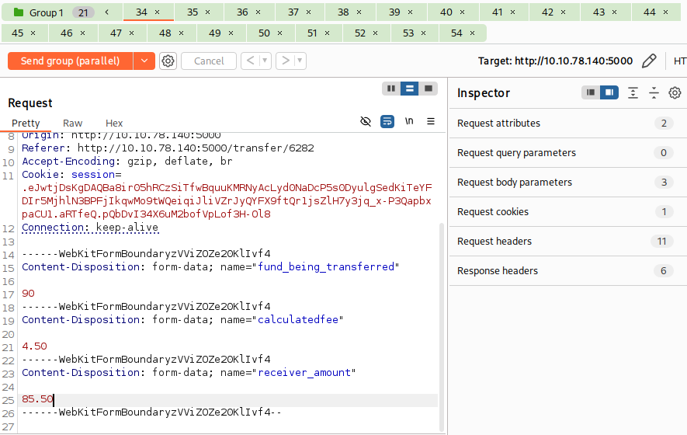Collapse all Inspector sections icon
The height and width of the screenshot is (435, 687).
(x=654, y=92)
